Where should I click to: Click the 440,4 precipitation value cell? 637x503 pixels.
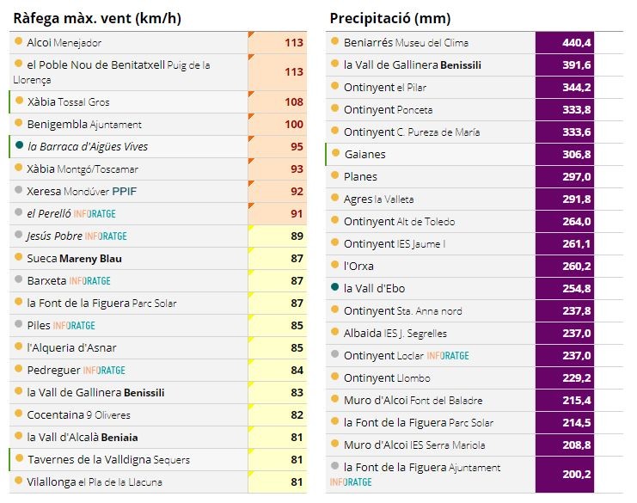click(565, 43)
